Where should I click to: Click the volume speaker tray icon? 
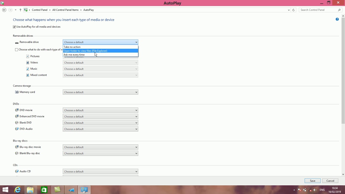[x=315, y=190]
